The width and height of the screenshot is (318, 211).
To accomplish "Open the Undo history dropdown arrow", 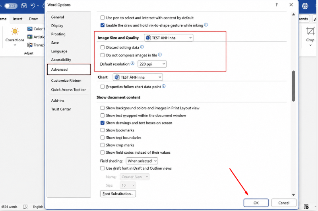I will [x=38, y=6].
